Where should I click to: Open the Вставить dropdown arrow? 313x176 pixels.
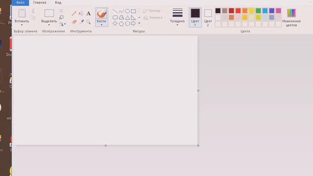22,25
